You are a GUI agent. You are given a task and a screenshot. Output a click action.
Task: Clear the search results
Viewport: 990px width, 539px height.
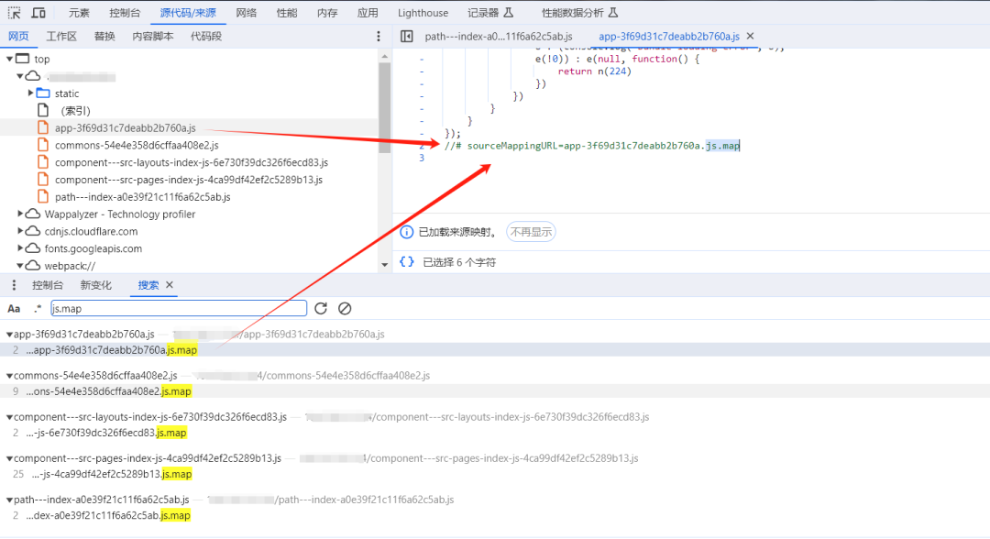(344, 308)
